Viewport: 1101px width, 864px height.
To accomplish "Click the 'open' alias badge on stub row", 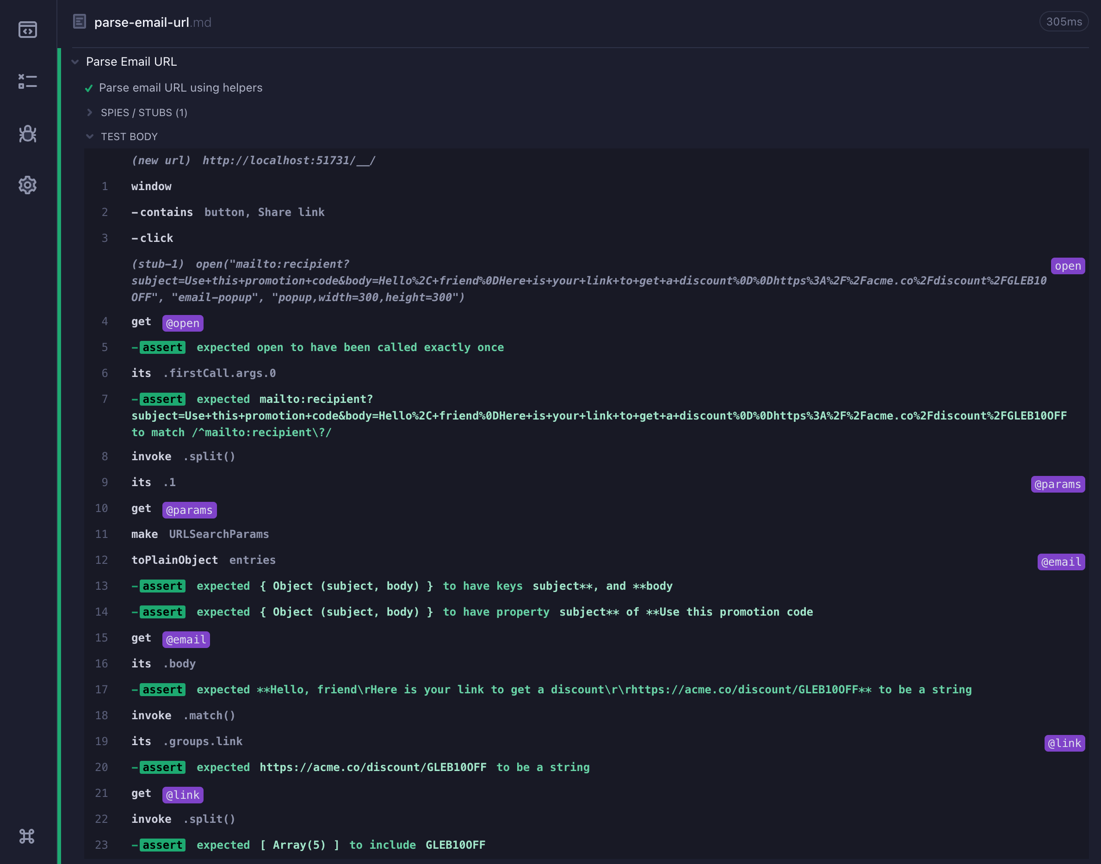I will (x=1068, y=266).
